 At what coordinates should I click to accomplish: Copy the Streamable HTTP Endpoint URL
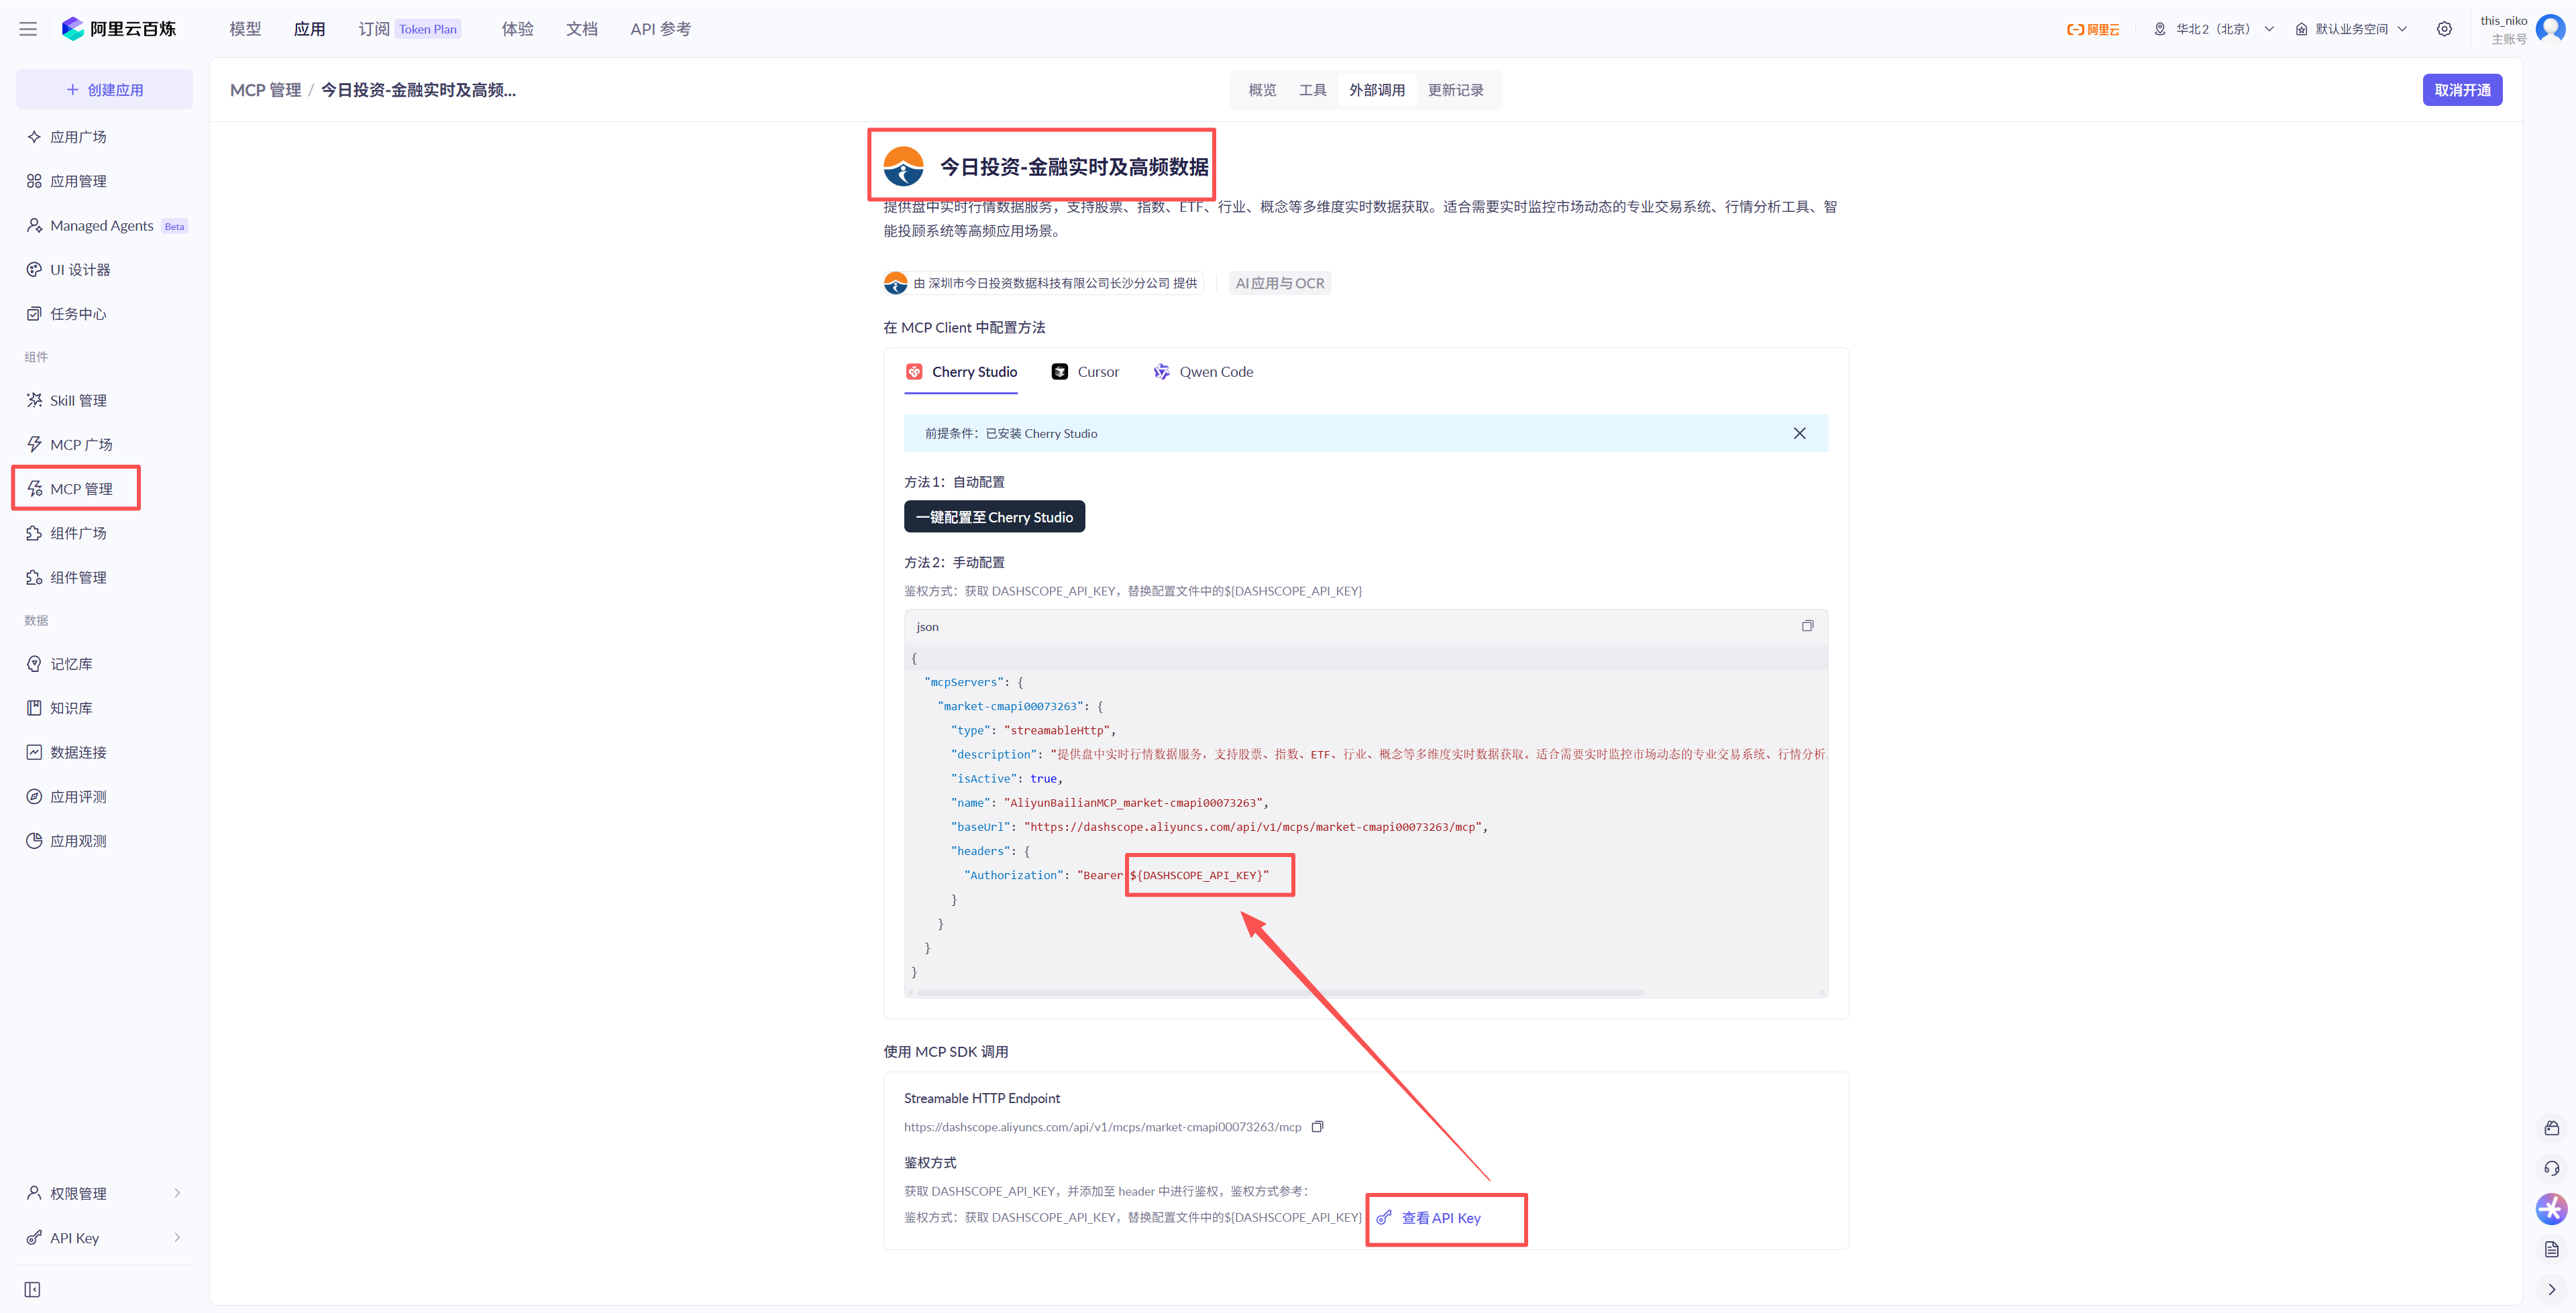pyautogui.click(x=1317, y=1127)
